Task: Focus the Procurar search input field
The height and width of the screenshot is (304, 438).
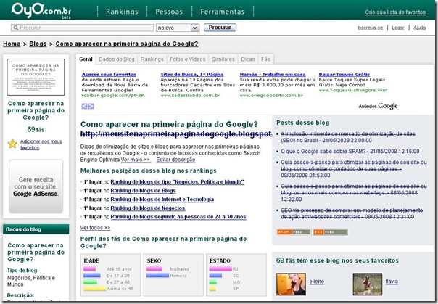Action: coord(82,28)
